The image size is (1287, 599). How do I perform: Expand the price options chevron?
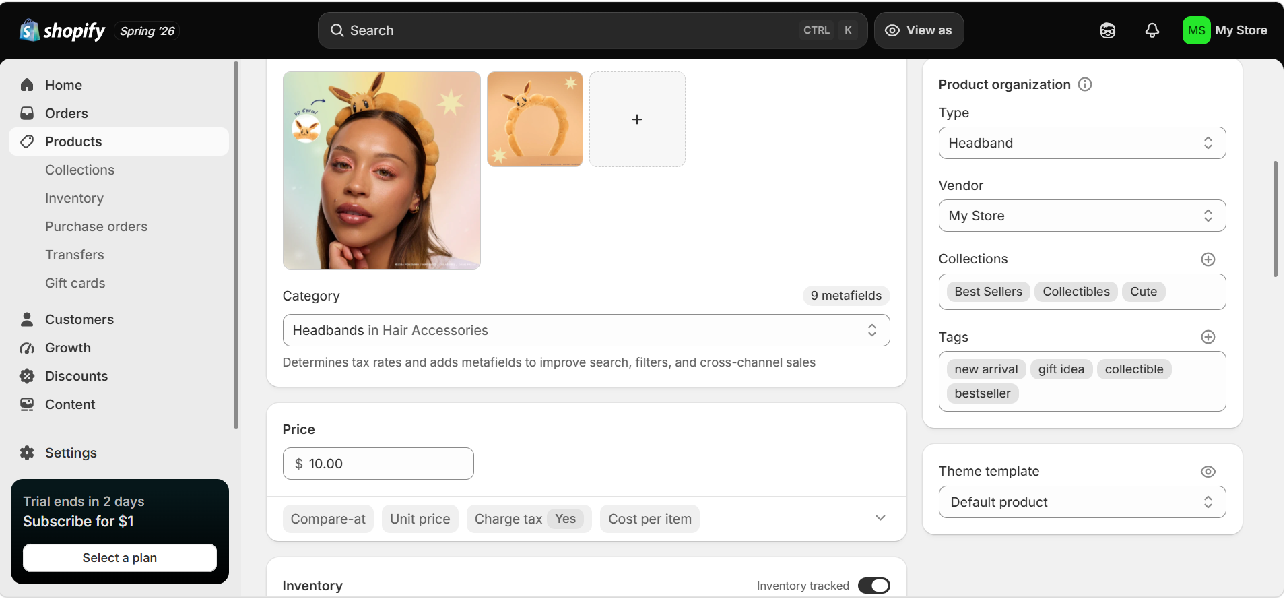[880, 518]
